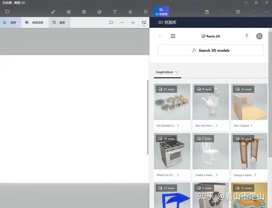The image size is (272, 208).
Task: Select the Brushes tool
Action: [x=53, y=12]
